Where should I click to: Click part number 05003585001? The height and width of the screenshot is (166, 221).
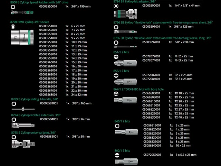tap(49, 137)
